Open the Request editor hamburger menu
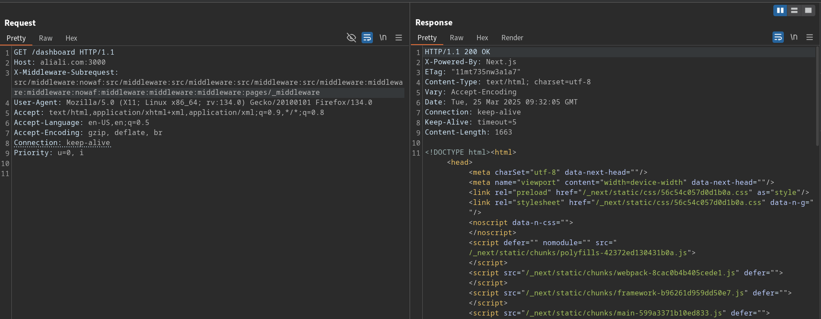Image resolution: width=821 pixels, height=319 pixels. 399,38
